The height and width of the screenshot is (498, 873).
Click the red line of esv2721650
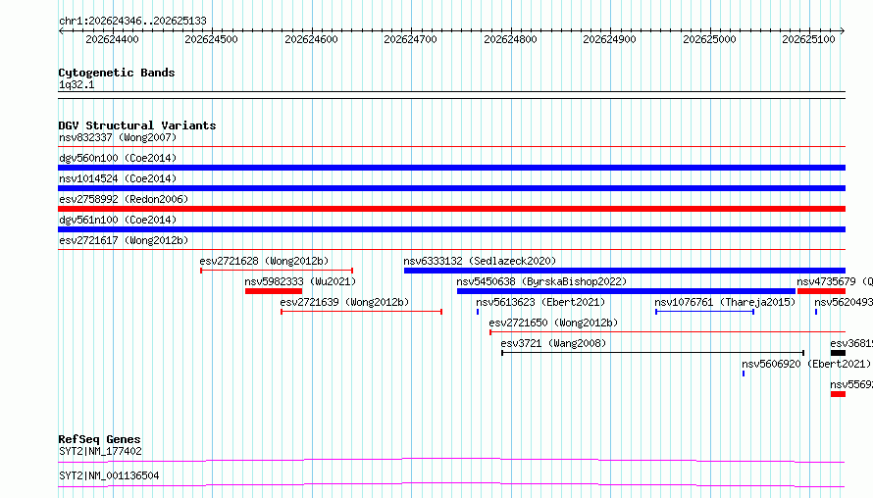tap(668, 332)
